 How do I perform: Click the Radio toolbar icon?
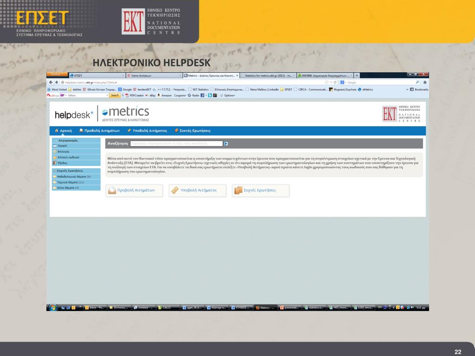193,95
